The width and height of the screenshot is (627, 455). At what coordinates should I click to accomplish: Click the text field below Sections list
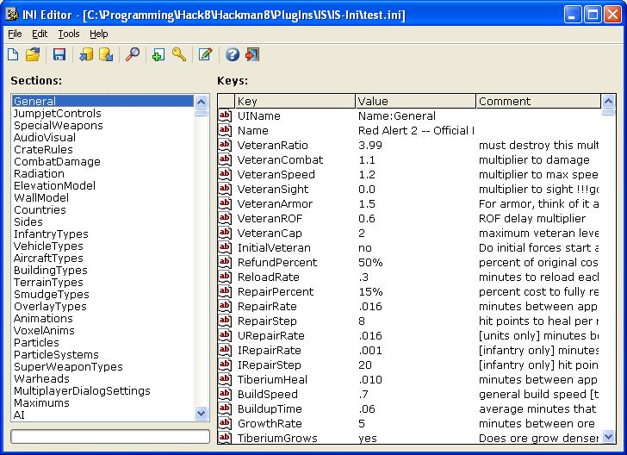tap(110, 437)
